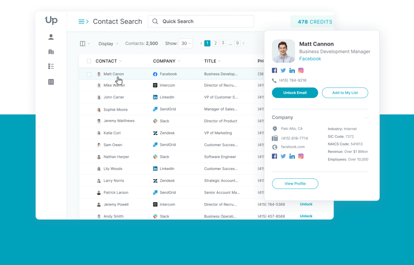Click phone number (415) 784-5369
The height and width of the screenshot is (265, 414).
click(x=271, y=204)
